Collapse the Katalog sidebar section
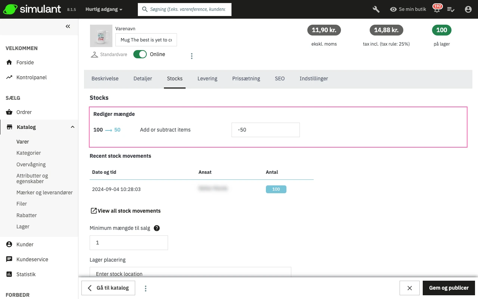This screenshot has height=299, width=478. click(72, 127)
